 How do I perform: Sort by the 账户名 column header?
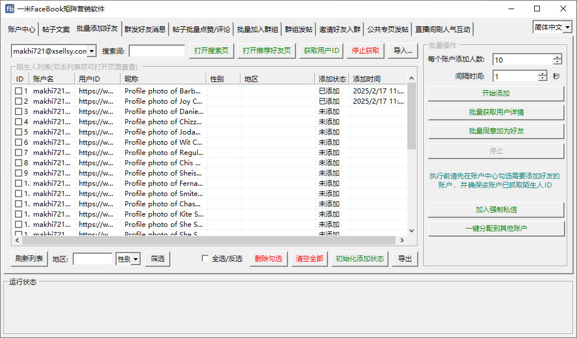click(52, 79)
